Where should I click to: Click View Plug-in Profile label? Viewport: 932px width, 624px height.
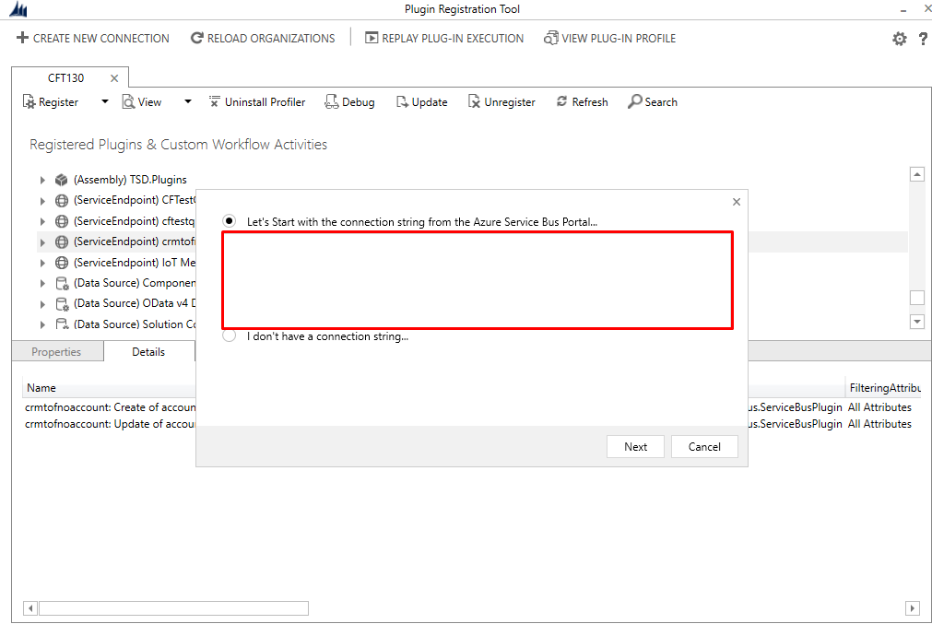tap(619, 39)
